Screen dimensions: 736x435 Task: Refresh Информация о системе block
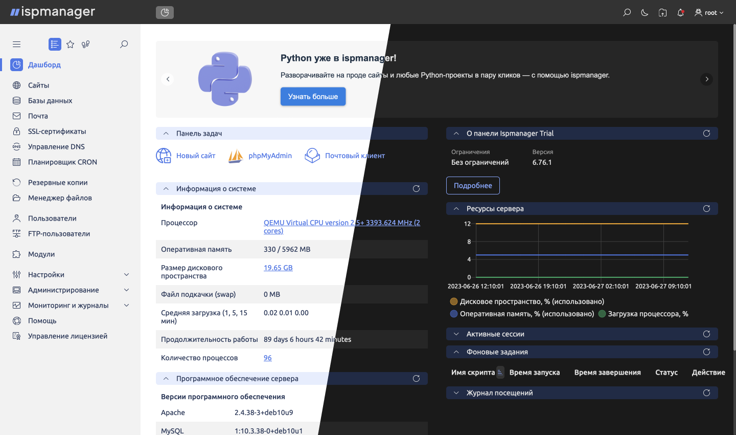pos(416,189)
